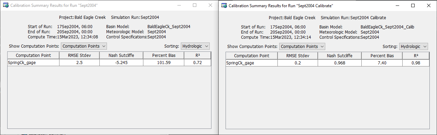Select SpringCk_gage row in Calibrate results
The width and height of the screenshot is (437, 135).
point(327,63)
